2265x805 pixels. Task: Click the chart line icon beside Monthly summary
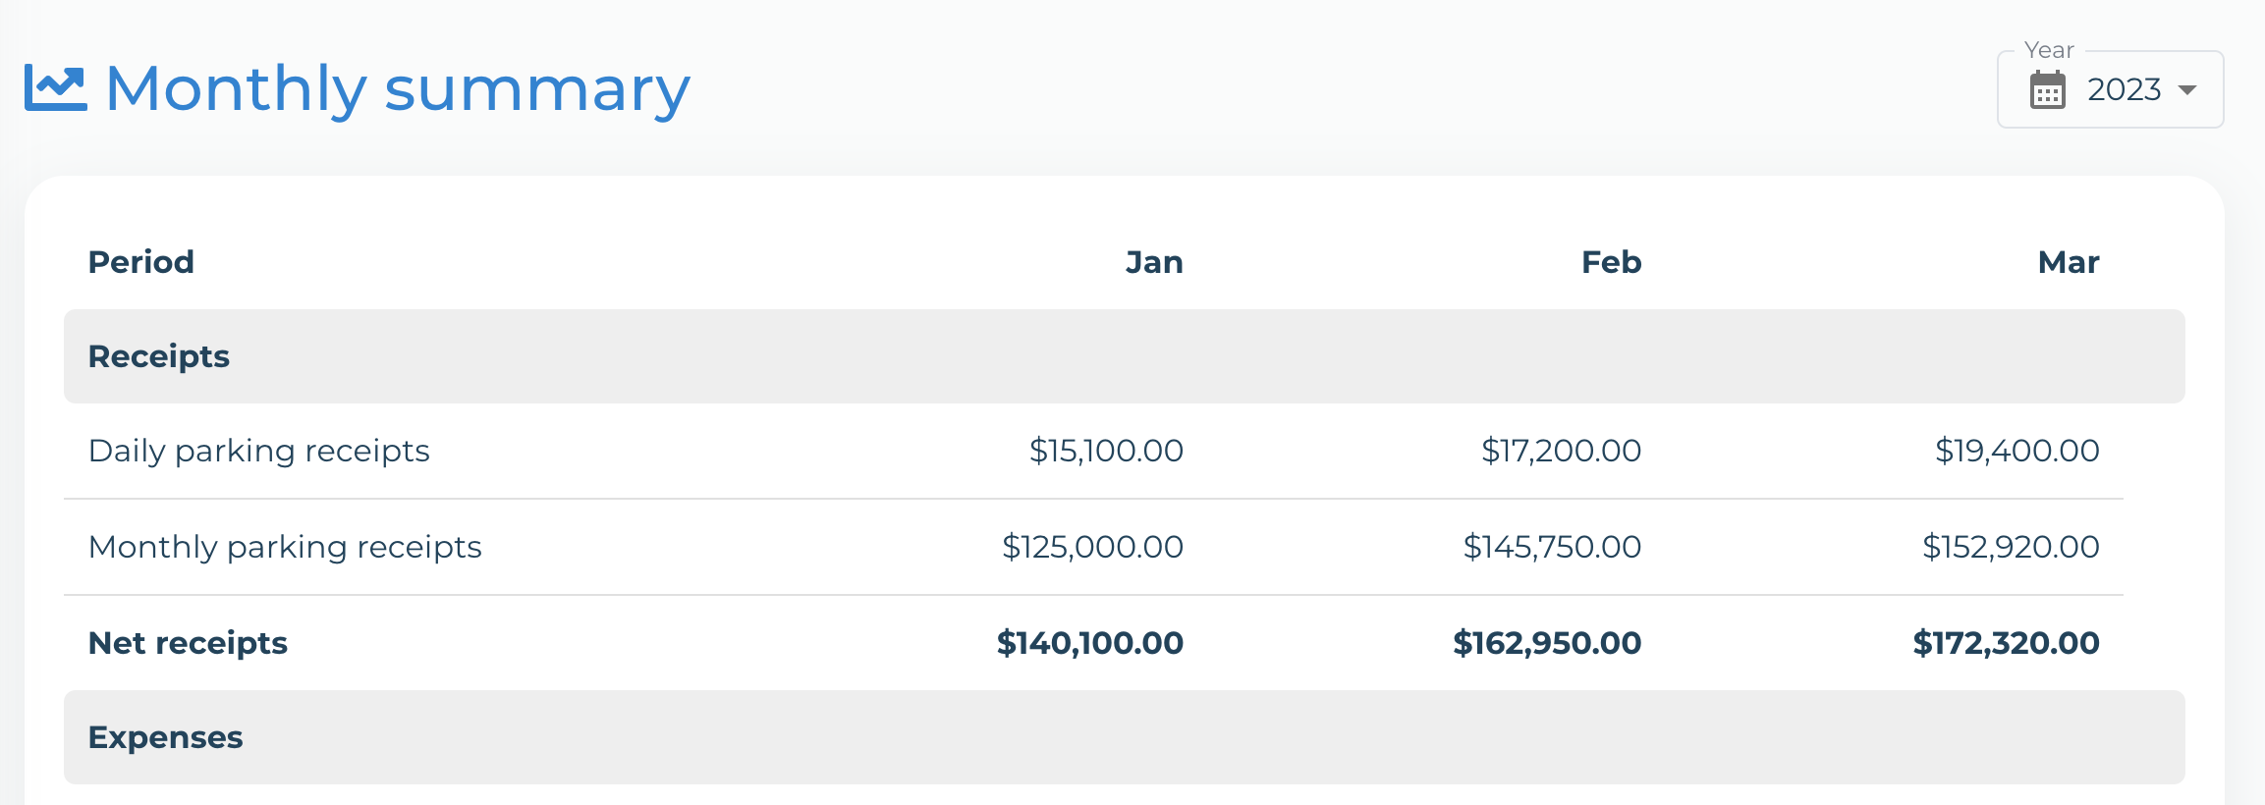click(55, 88)
